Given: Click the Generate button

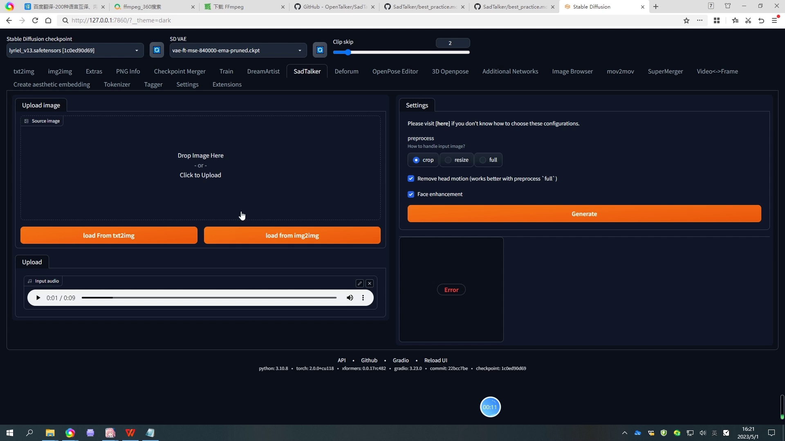Looking at the screenshot, I should click(584, 214).
